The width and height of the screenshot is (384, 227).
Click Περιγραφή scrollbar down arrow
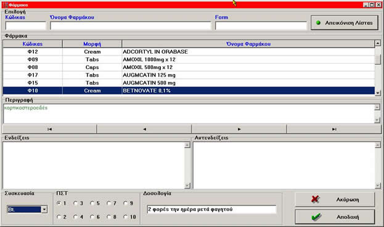coord(377,120)
